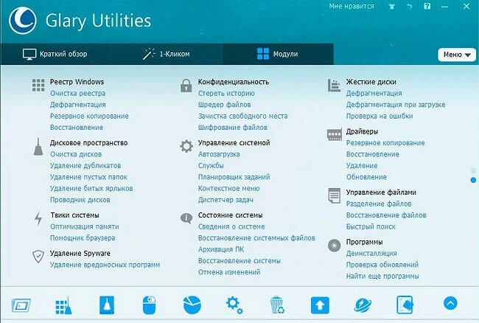This screenshot has height=323, width=479.
Task: Open Восстановление системных файлов
Action: [x=256, y=238]
